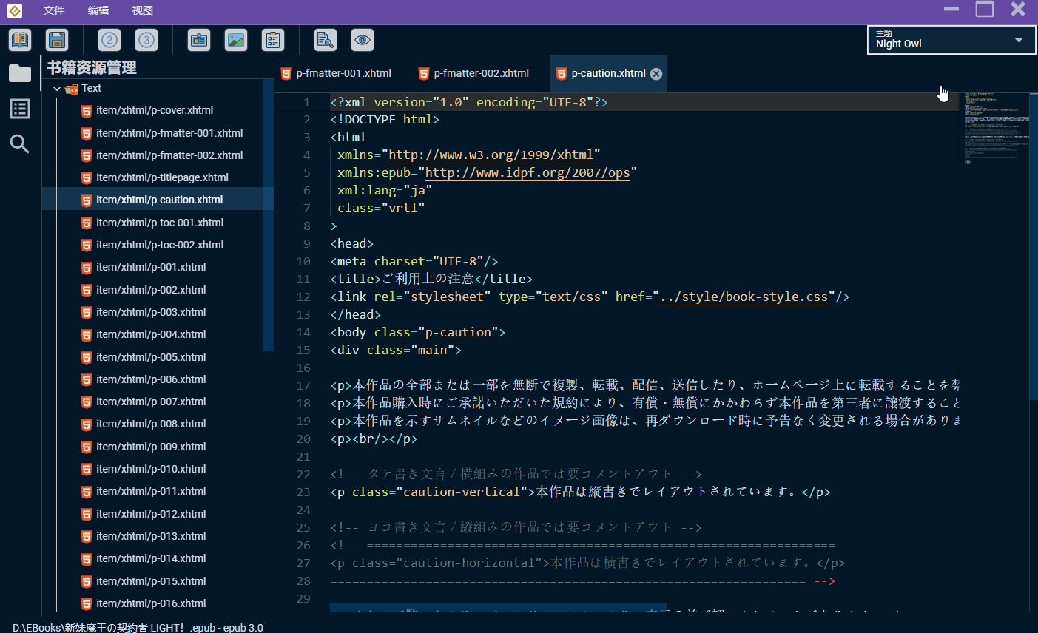Select item/xhtml/p-caution.xhtml in tree

click(x=159, y=200)
